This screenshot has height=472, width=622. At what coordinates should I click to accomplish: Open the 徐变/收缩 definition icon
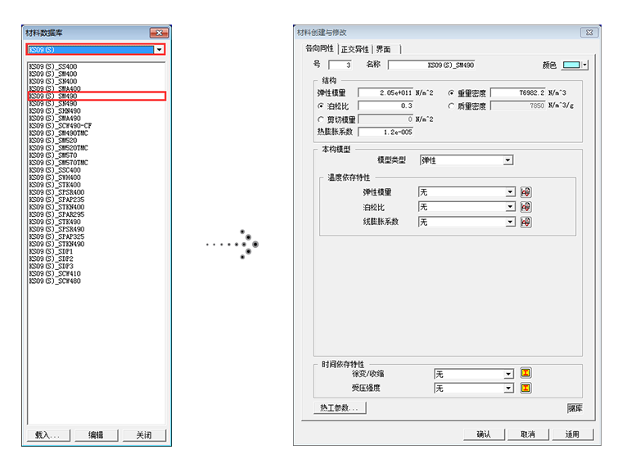[525, 373]
